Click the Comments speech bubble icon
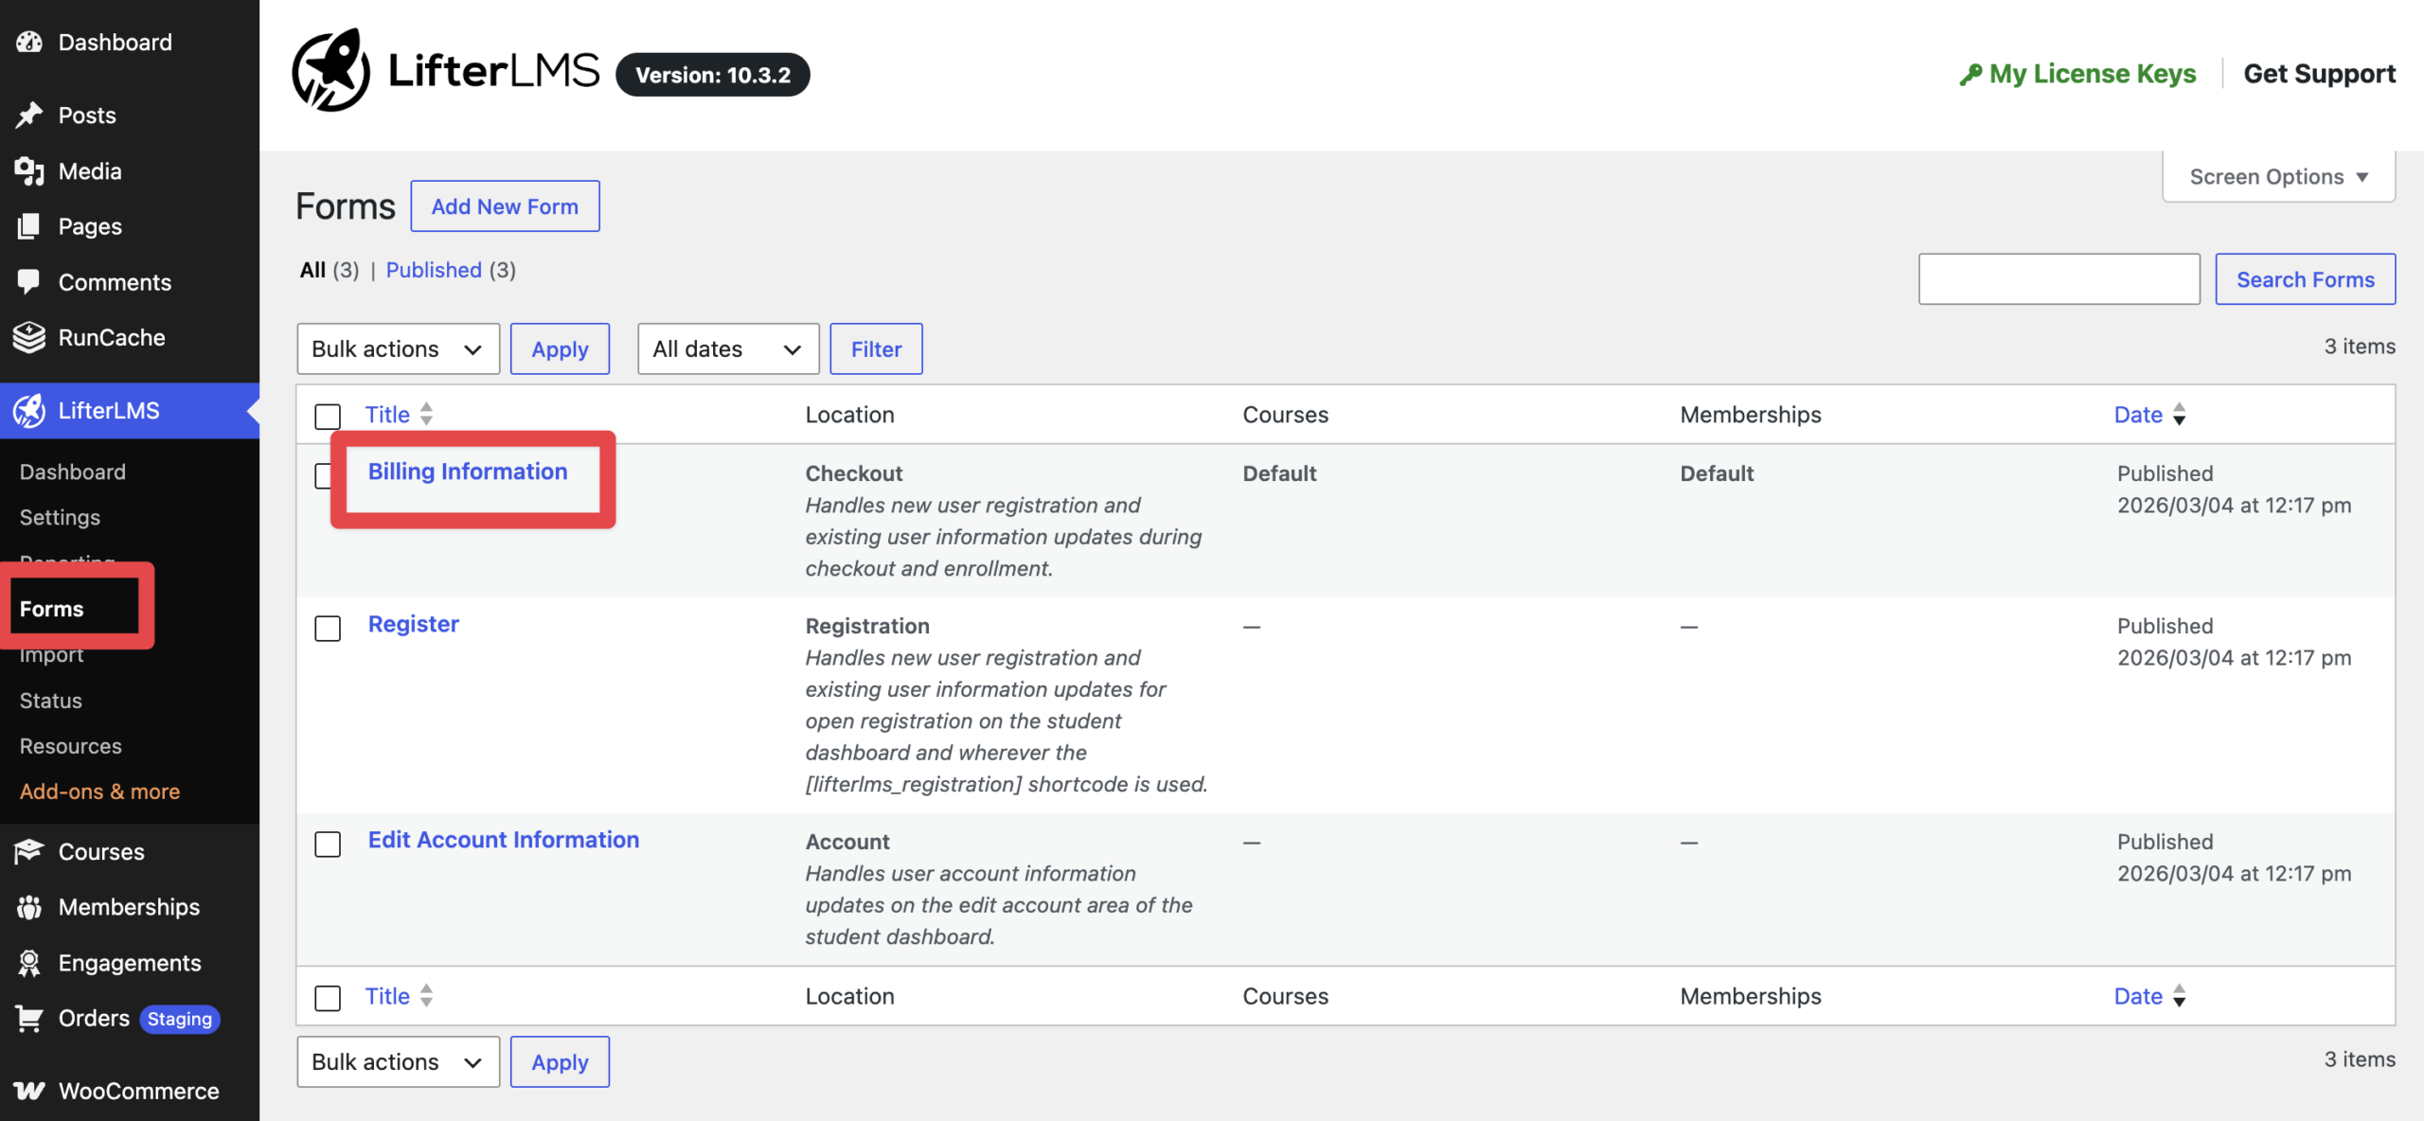The height and width of the screenshot is (1121, 2424). (x=29, y=282)
